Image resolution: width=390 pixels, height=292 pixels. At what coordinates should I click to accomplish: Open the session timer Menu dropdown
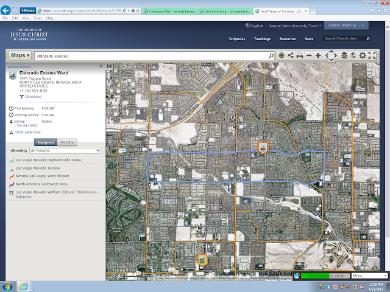point(369,276)
